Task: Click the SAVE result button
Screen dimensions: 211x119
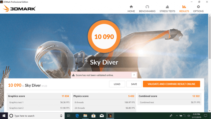Action: pyautogui.click(x=134, y=84)
